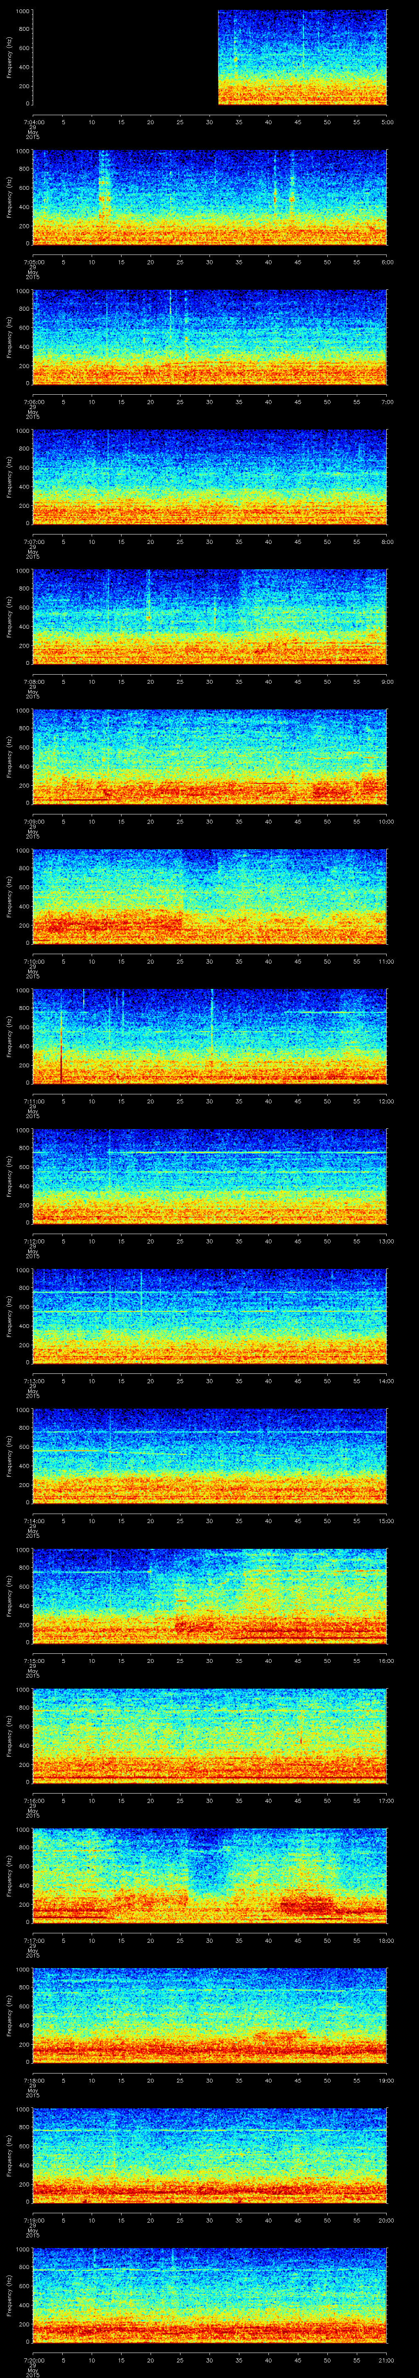Click the 16:00 end time label
The image size is (419, 2378).
[386, 1661]
